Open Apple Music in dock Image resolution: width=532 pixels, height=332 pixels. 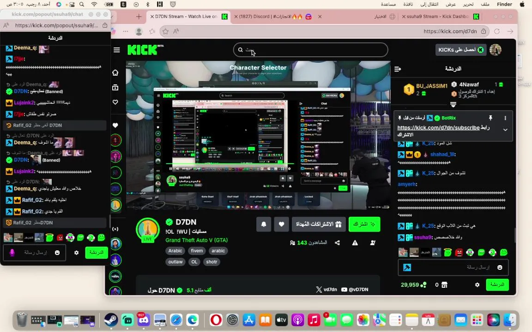(x=314, y=320)
